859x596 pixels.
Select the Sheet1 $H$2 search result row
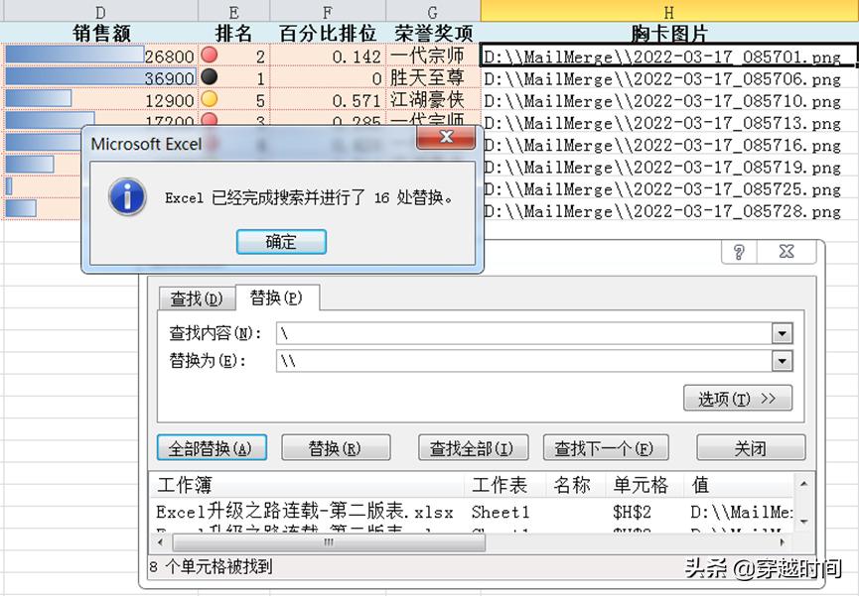(x=397, y=513)
